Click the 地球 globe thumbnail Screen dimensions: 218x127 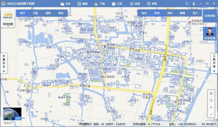(x=12, y=114)
